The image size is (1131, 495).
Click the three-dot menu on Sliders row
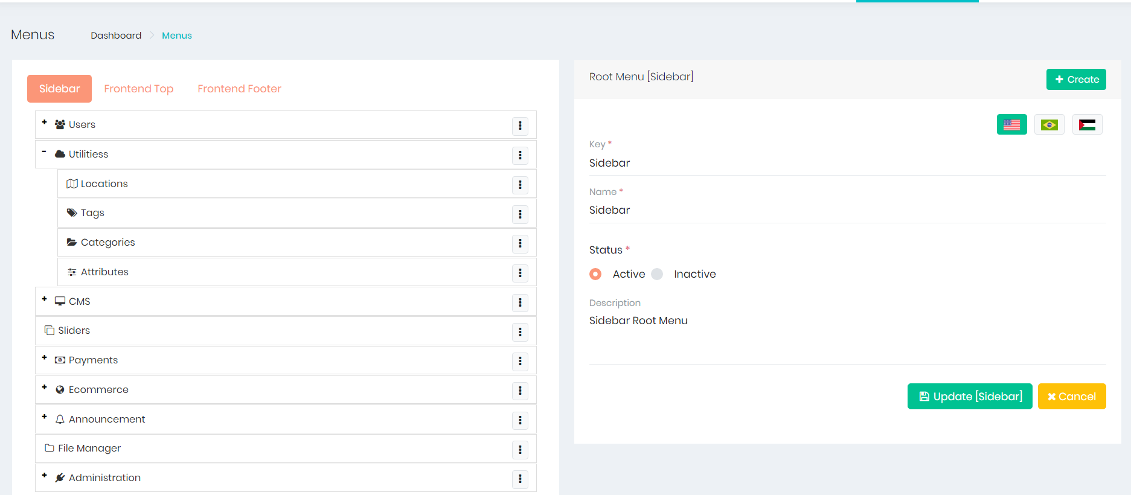click(x=520, y=332)
